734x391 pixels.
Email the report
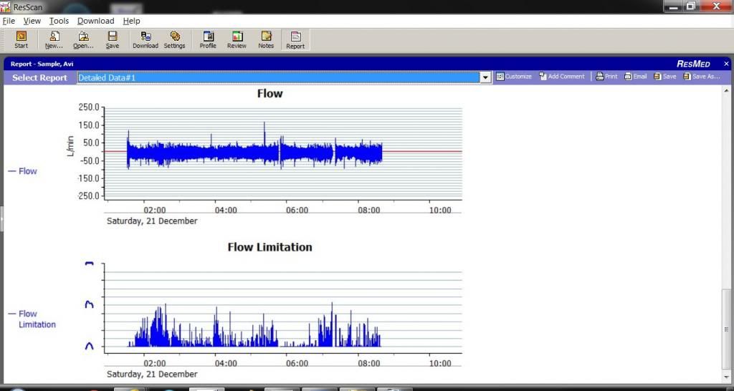coord(635,76)
